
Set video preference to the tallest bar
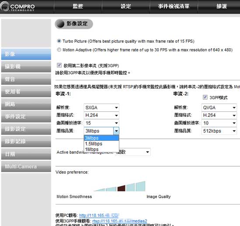coord(140,187)
